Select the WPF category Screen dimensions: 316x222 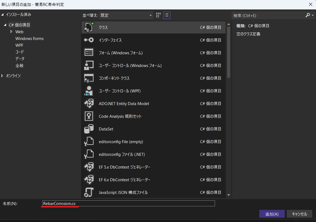pos(19,45)
